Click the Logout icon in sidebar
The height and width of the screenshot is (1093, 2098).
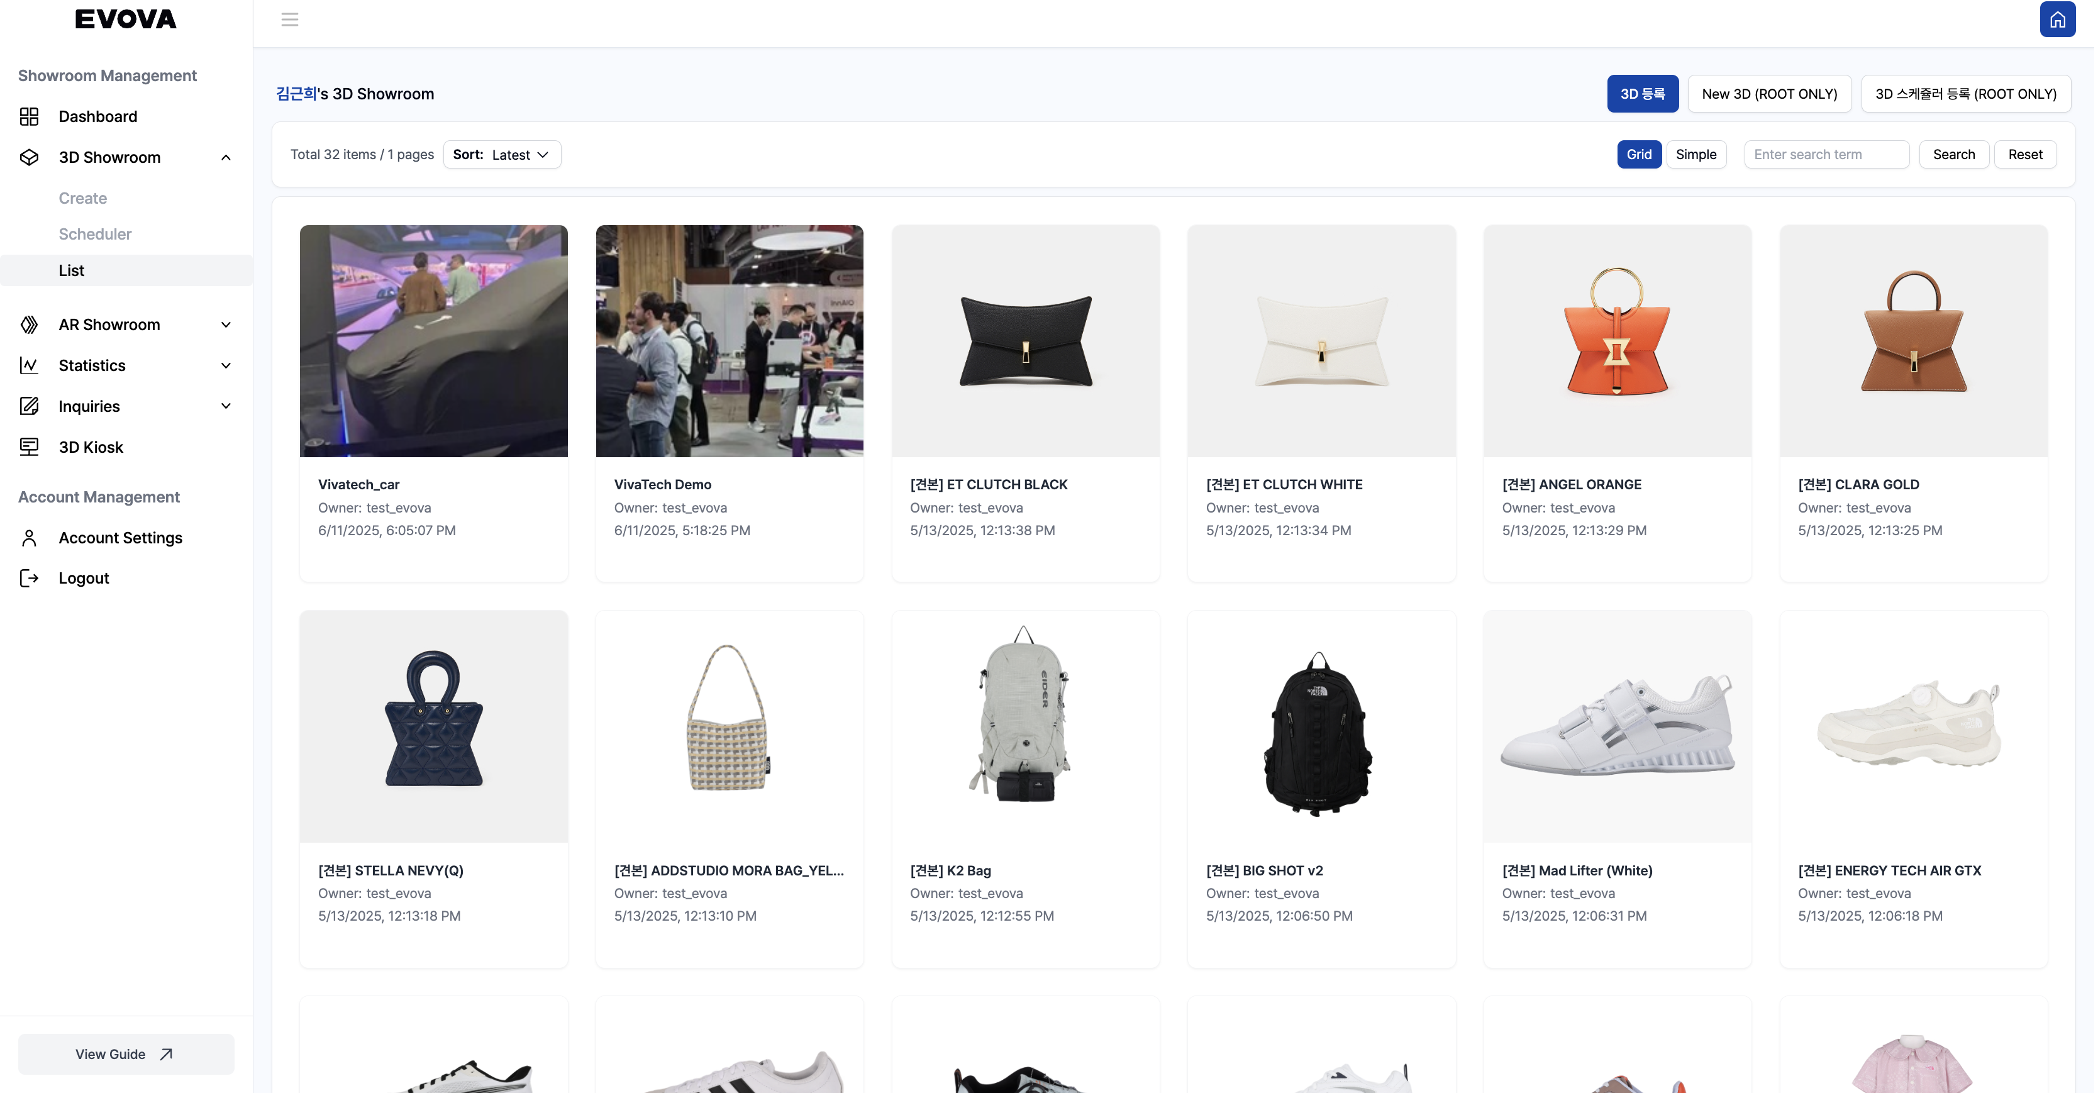point(30,577)
